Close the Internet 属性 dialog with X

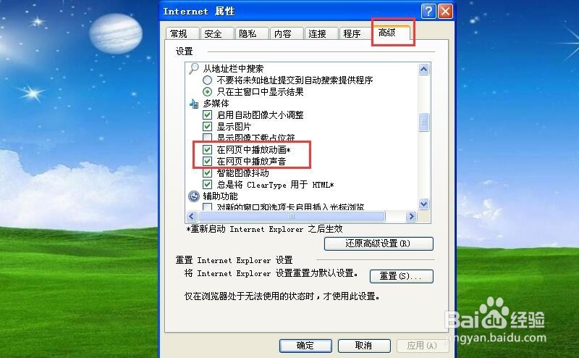(x=445, y=11)
